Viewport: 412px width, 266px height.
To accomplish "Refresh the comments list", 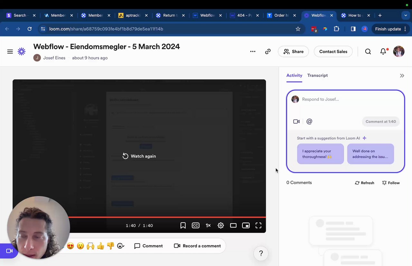I will (x=365, y=183).
